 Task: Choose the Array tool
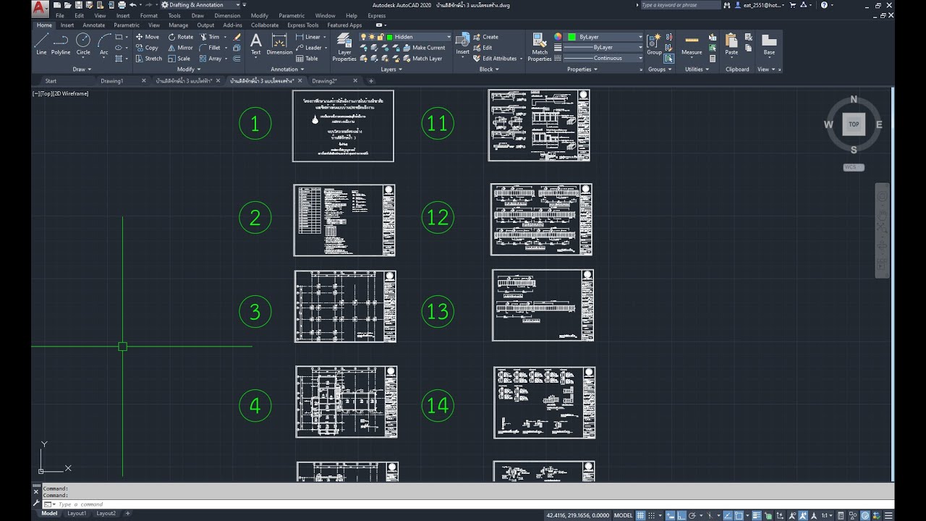[211, 59]
